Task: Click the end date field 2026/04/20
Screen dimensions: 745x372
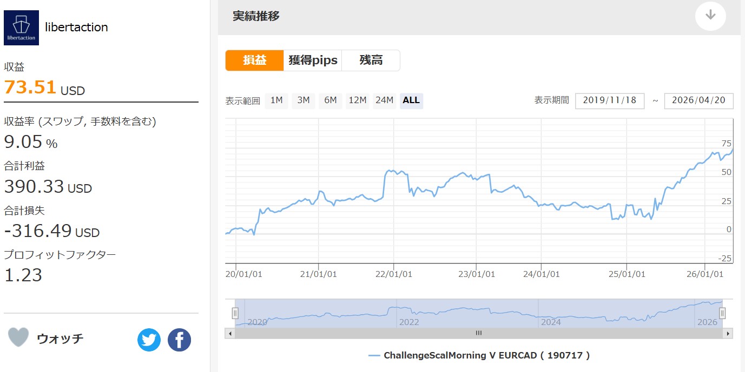Action: (x=698, y=101)
